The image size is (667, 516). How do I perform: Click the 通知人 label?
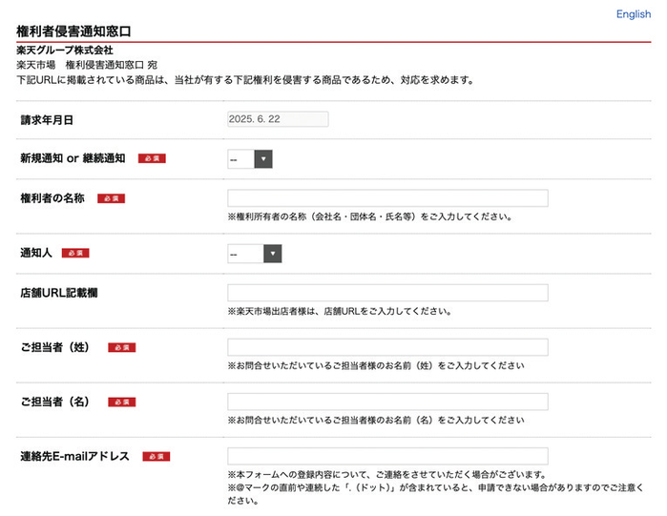(36, 253)
